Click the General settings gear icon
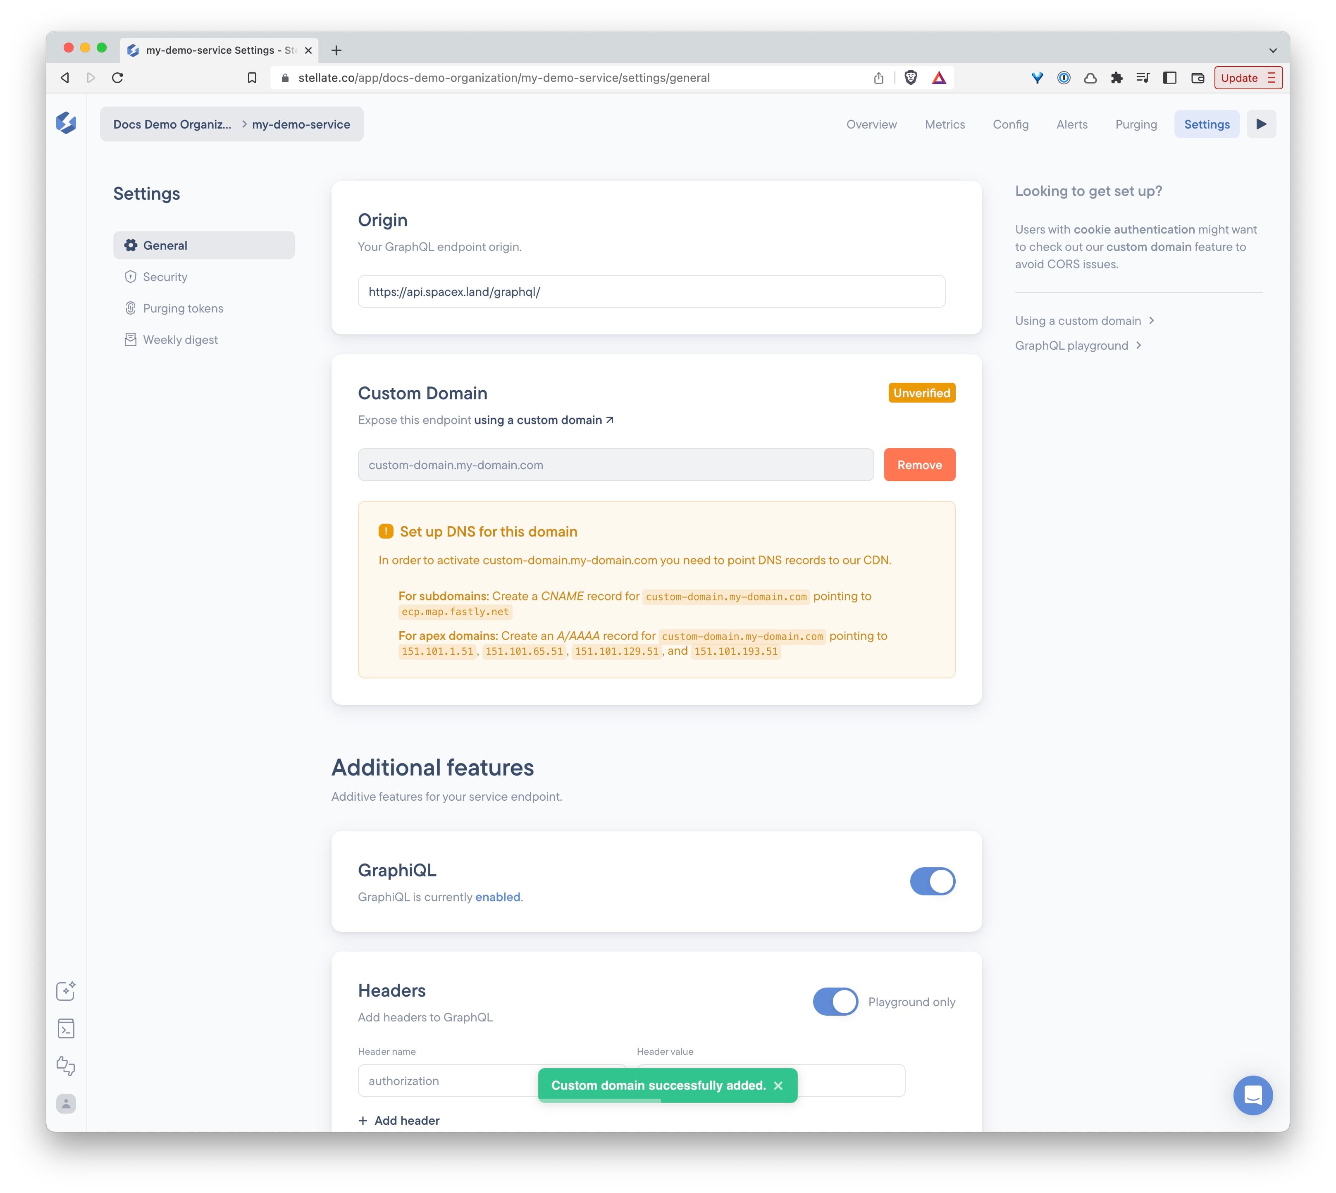Viewport: 1336px width, 1193px height. click(131, 244)
